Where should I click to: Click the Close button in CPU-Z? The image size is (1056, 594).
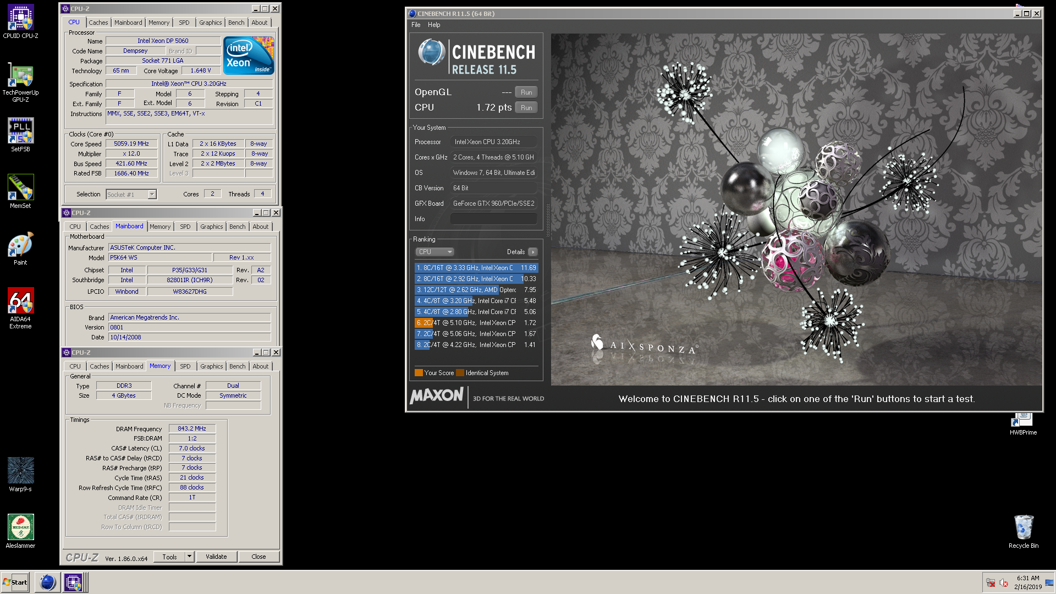tap(258, 557)
